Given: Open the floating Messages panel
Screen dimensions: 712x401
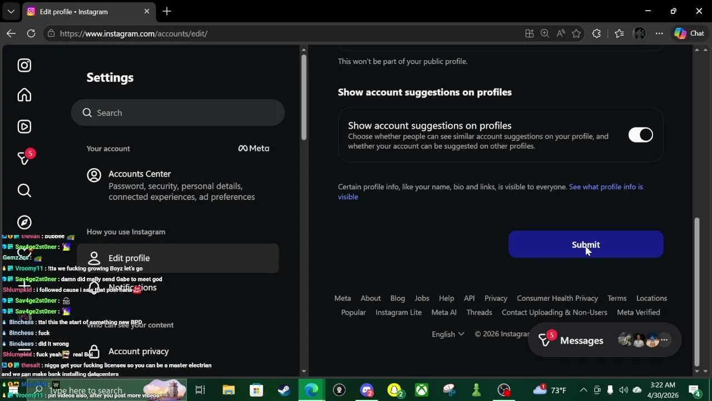Looking at the screenshot, I should point(604,340).
